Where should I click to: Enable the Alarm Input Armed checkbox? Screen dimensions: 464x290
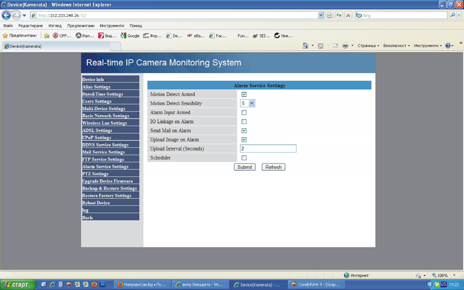[x=244, y=113]
